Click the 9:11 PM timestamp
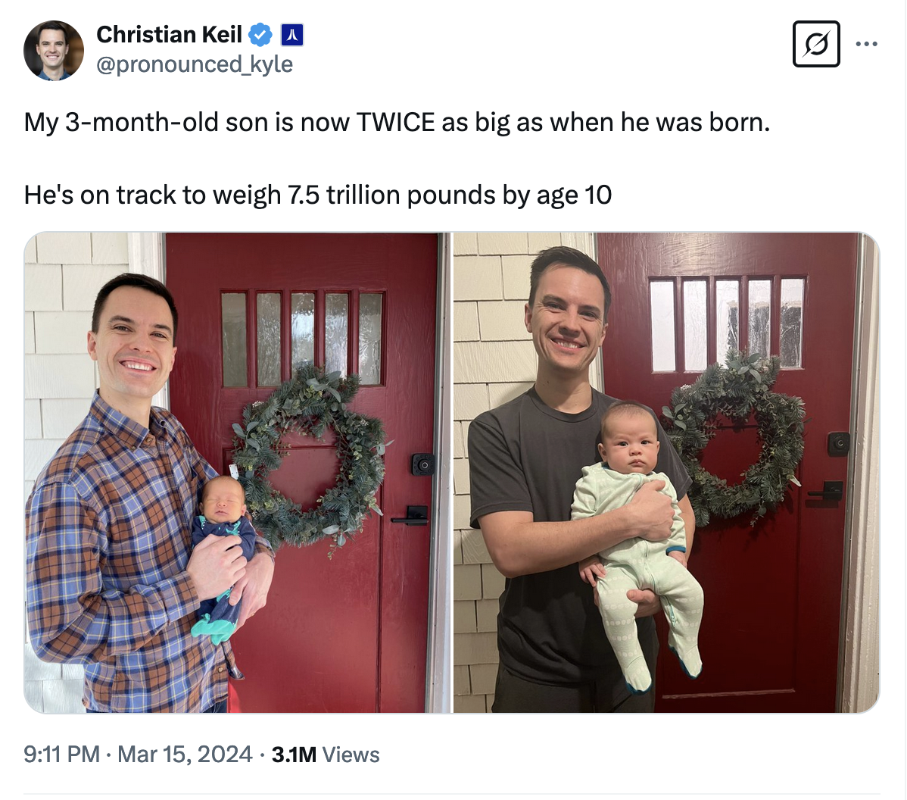 tap(61, 755)
